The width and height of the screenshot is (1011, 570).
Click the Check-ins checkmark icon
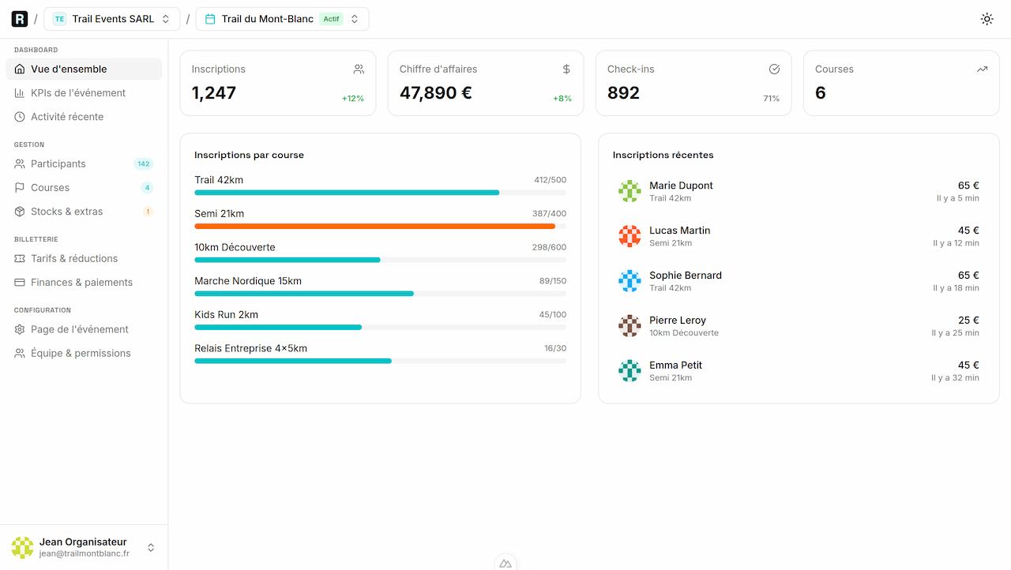pos(774,69)
